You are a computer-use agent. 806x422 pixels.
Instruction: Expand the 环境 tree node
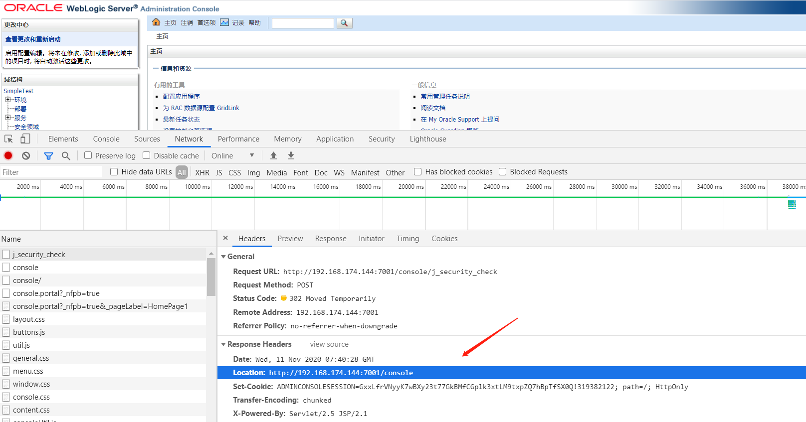8,100
